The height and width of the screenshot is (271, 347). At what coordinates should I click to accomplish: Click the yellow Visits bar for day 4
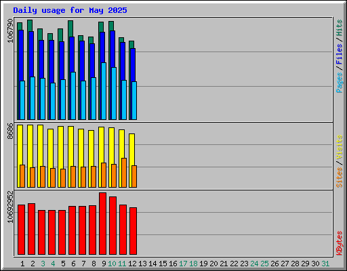pos(50,148)
